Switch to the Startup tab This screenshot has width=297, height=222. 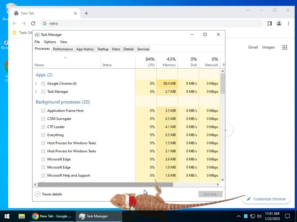pos(103,49)
